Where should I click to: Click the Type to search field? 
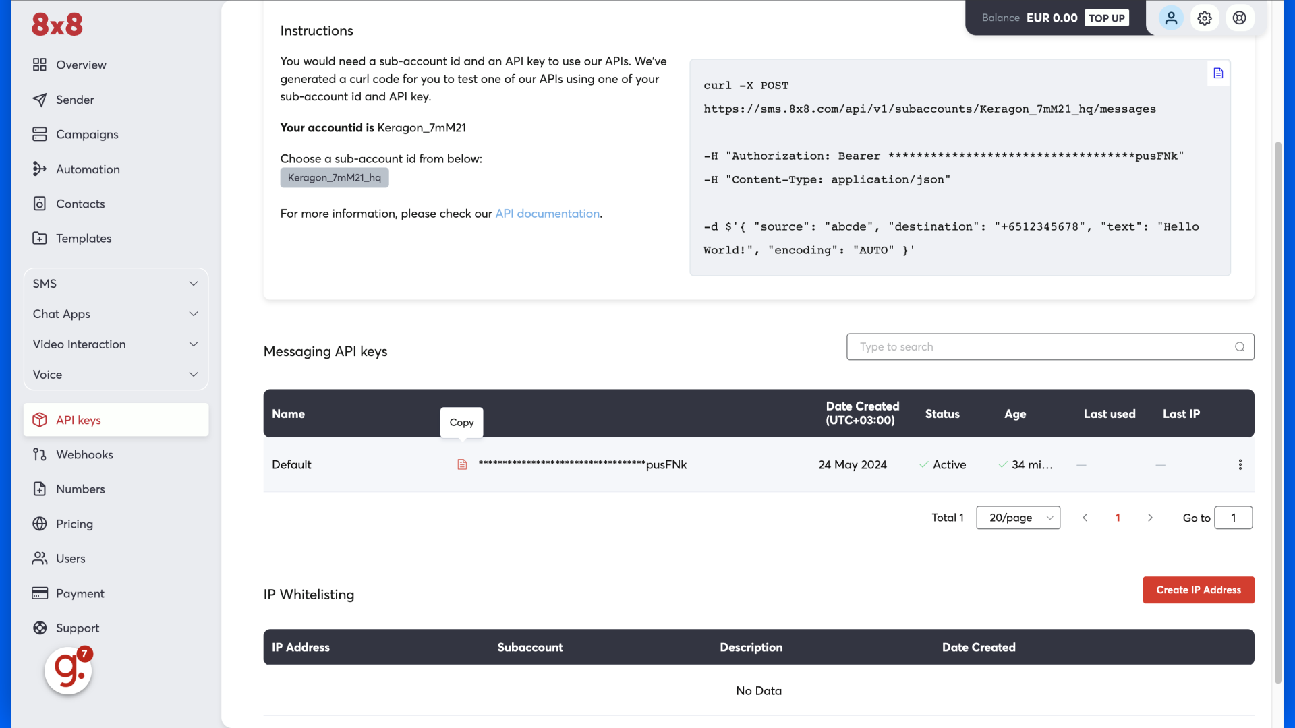1050,347
